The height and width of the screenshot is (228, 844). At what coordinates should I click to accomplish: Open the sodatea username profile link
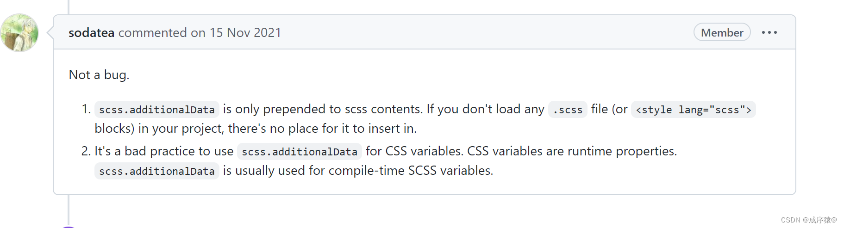click(x=91, y=33)
